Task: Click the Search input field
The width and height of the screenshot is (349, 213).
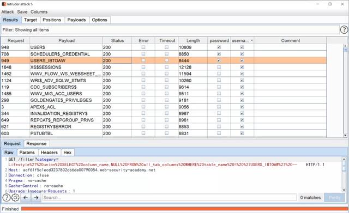Action: click(170, 197)
